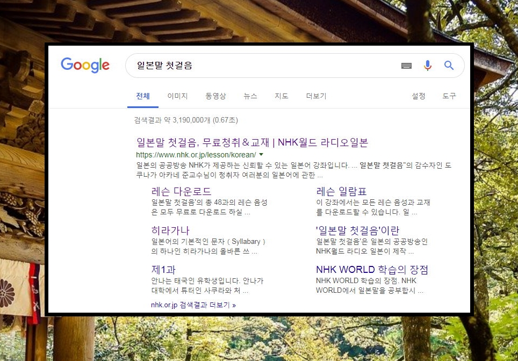Open the on-screen keyboard icon

(406, 66)
